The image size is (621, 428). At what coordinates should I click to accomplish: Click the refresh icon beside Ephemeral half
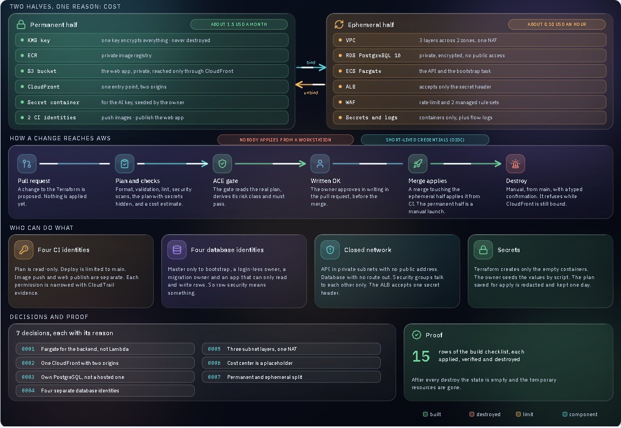(x=339, y=25)
